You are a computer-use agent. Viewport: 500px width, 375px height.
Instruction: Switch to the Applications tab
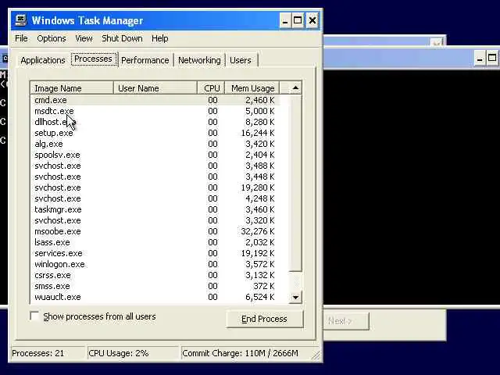[x=43, y=60]
